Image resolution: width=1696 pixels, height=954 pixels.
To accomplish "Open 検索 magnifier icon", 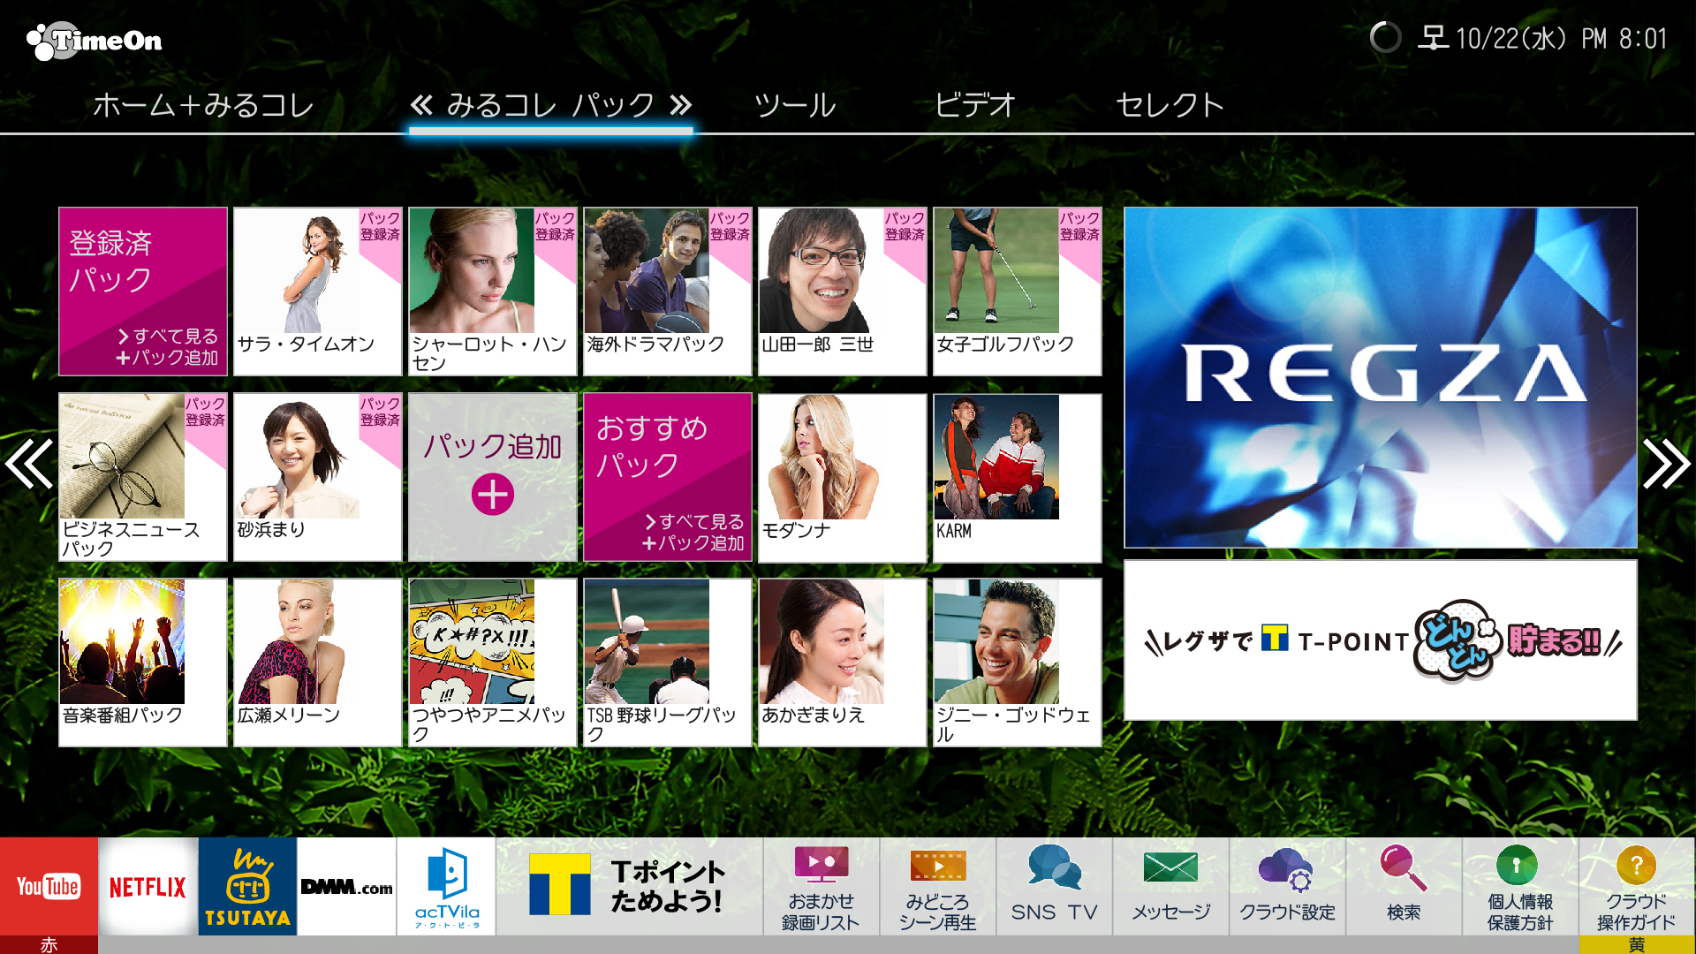I will pos(1404,886).
